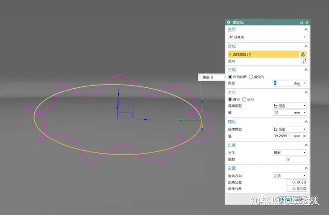Click the 角度公差 field showing 0.0500

[x=297, y=188]
